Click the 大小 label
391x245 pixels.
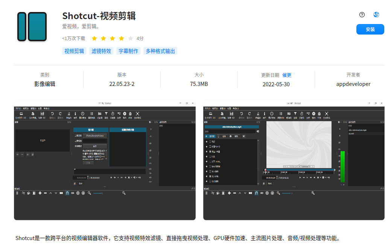tap(199, 75)
